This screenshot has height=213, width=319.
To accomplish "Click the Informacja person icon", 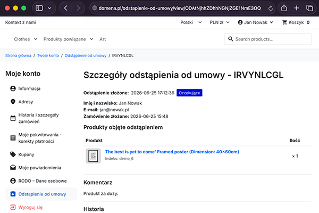I will point(13,88).
